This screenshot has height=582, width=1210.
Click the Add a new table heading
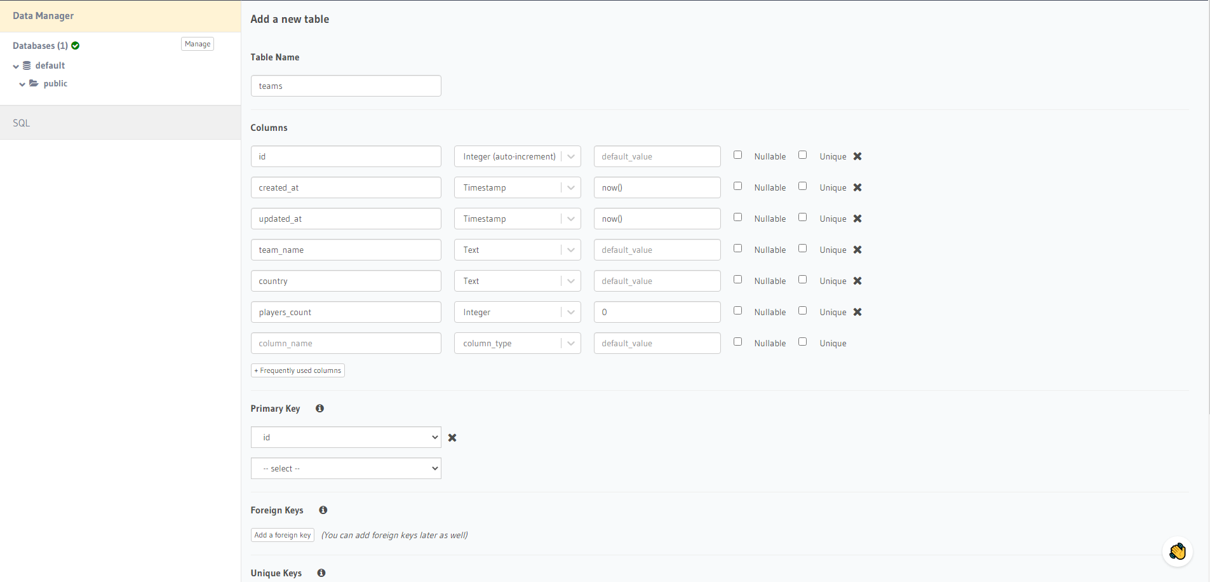[x=290, y=19]
